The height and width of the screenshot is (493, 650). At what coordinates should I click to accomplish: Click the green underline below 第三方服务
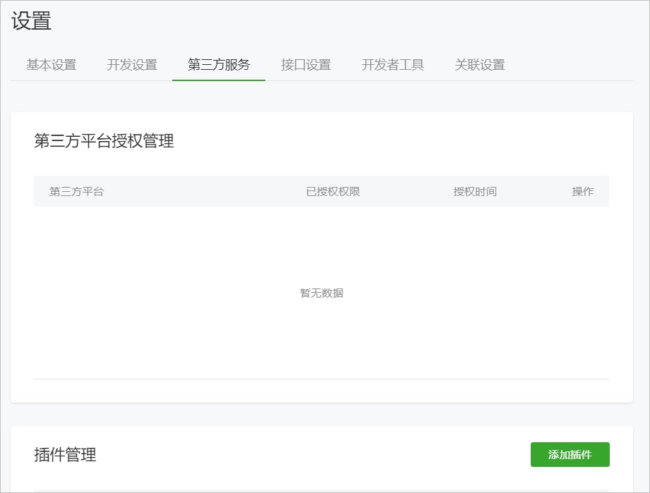(219, 80)
